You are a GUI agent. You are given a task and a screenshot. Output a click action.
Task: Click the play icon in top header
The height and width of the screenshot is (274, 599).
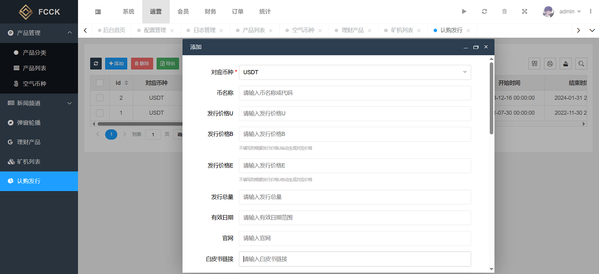[464, 12]
